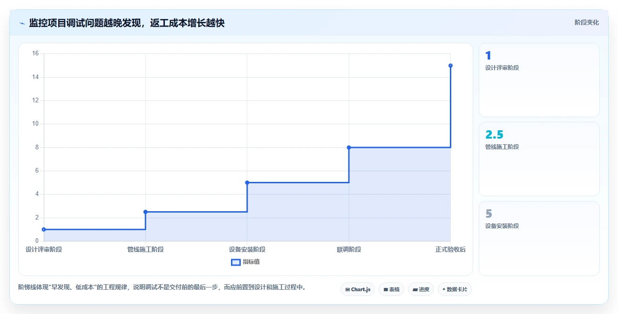Click the 管线施工阶段 x-axis label
Image resolution: width=618 pixels, height=314 pixels.
click(145, 250)
